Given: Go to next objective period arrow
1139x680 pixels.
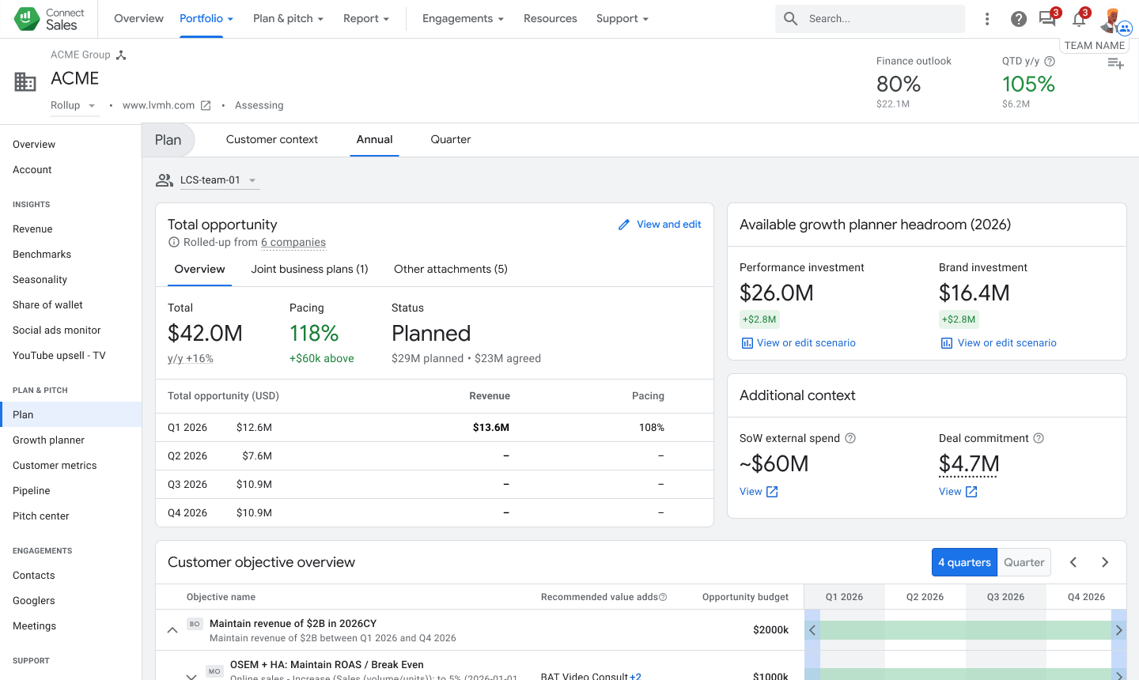Looking at the screenshot, I should (1105, 562).
